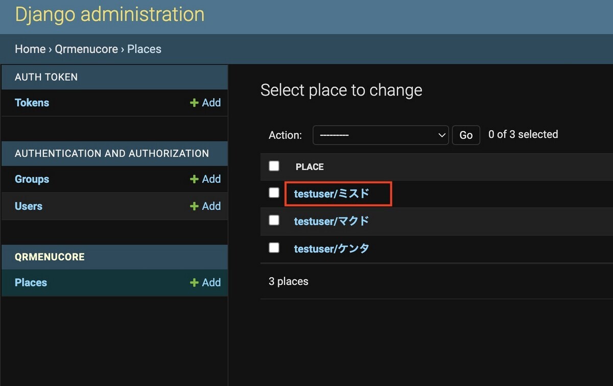The height and width of the screenshot is (386, 613).
Task: Open the Users link in the sidebar
Action: (x=29, y=206)
